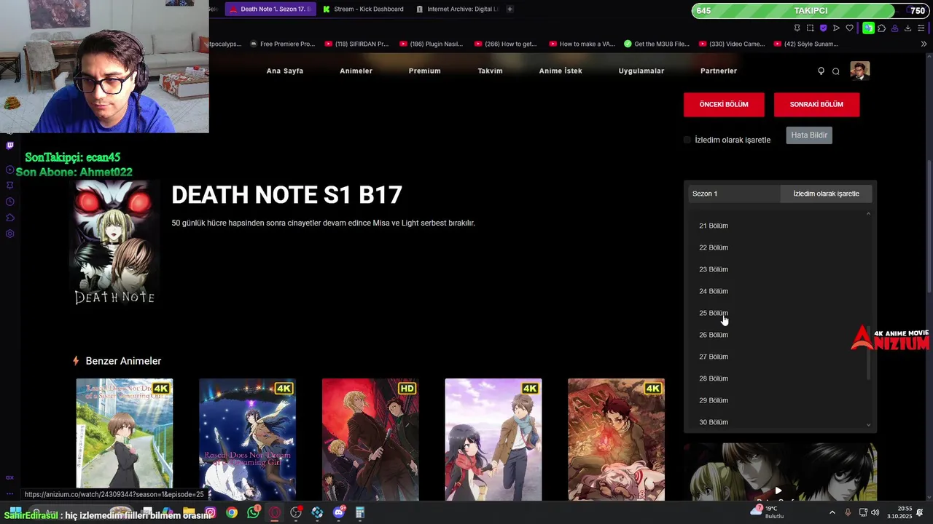The width and height of the screenshot is (933, 524).
Task: Open the Anime İstek menu item
Action: pyautogui.click(x=561, y=71)
